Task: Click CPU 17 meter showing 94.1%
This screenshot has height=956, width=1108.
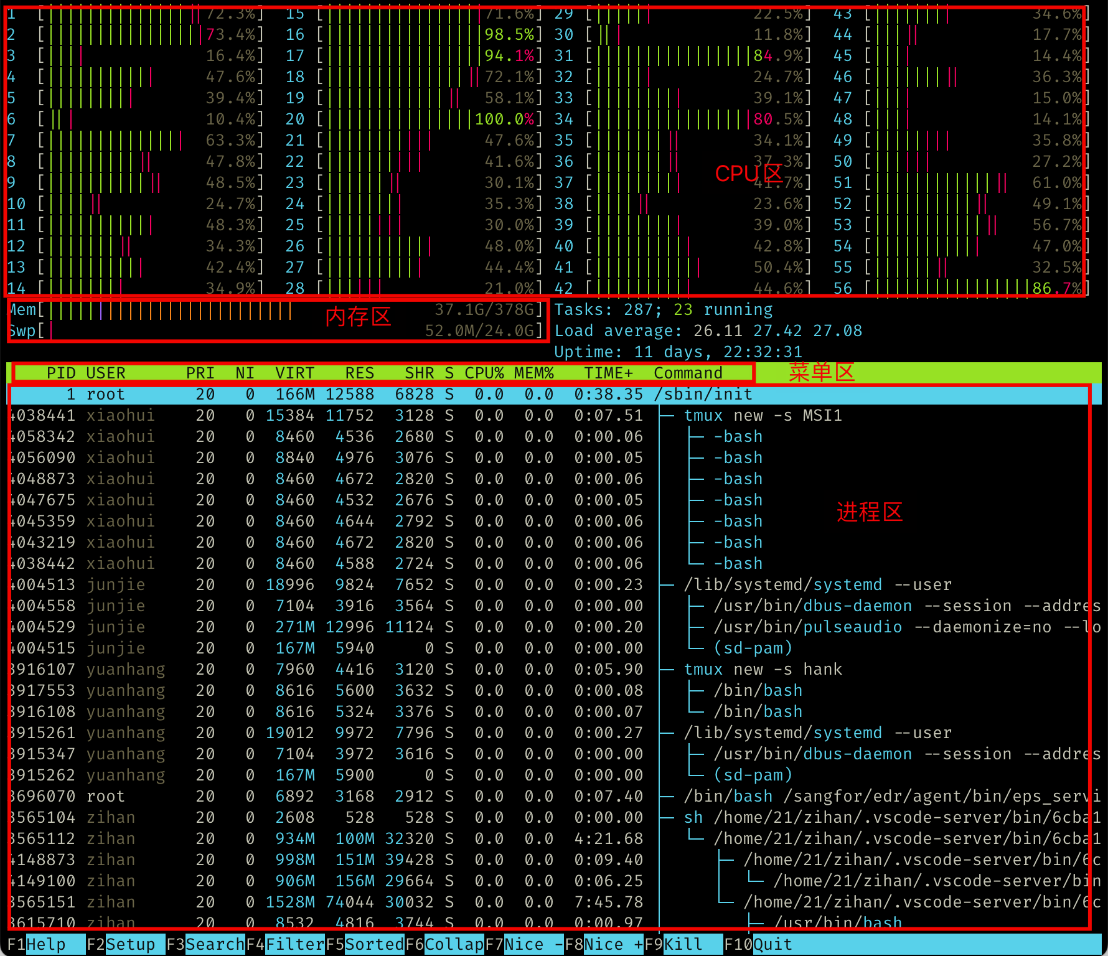Action: click(415, 55)
